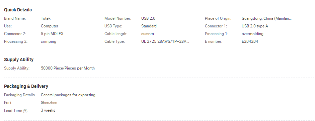Click the crimping processing value
The width and height of the screenshot is (315, 121).
point(49,41)
